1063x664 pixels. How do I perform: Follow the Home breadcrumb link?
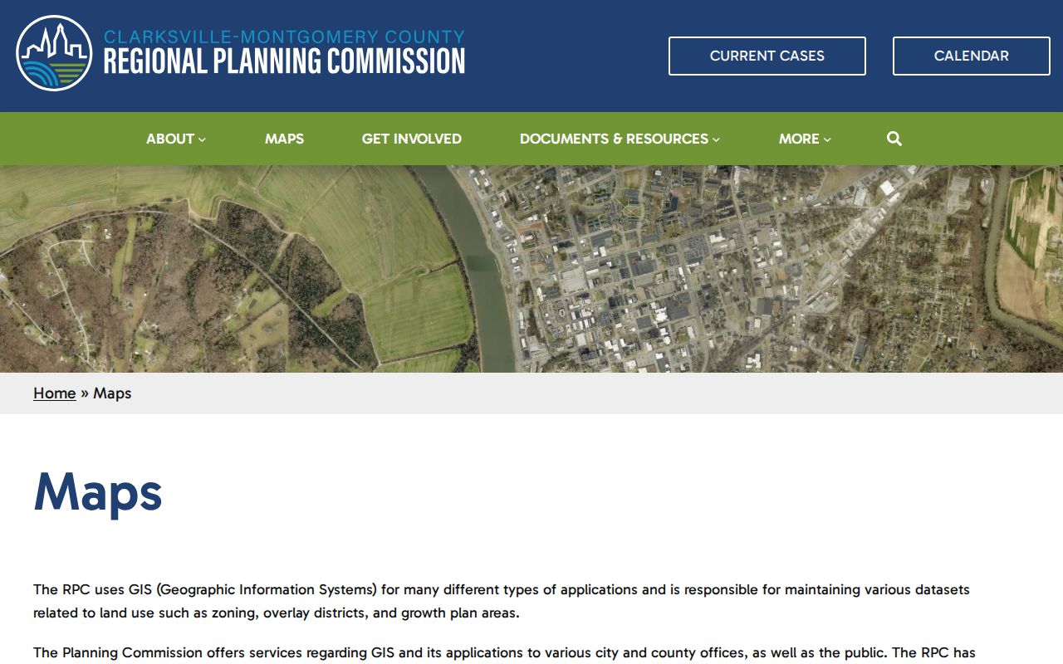tap(55, 393)
